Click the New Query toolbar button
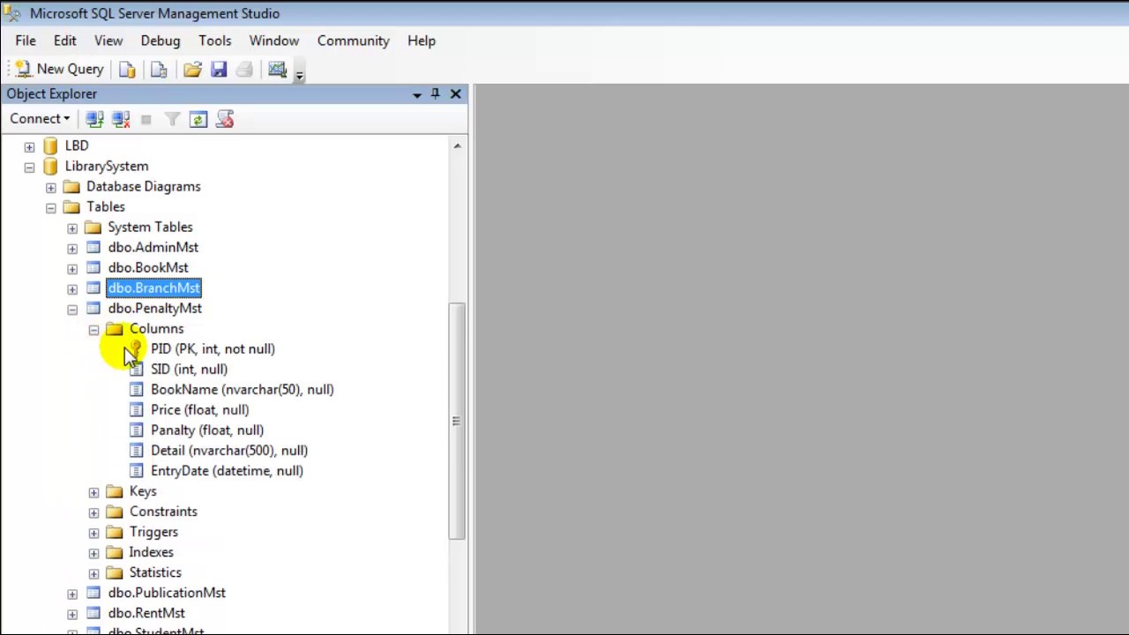Image resolution: width=1129 pixels, height=635 pixels. 59,69
